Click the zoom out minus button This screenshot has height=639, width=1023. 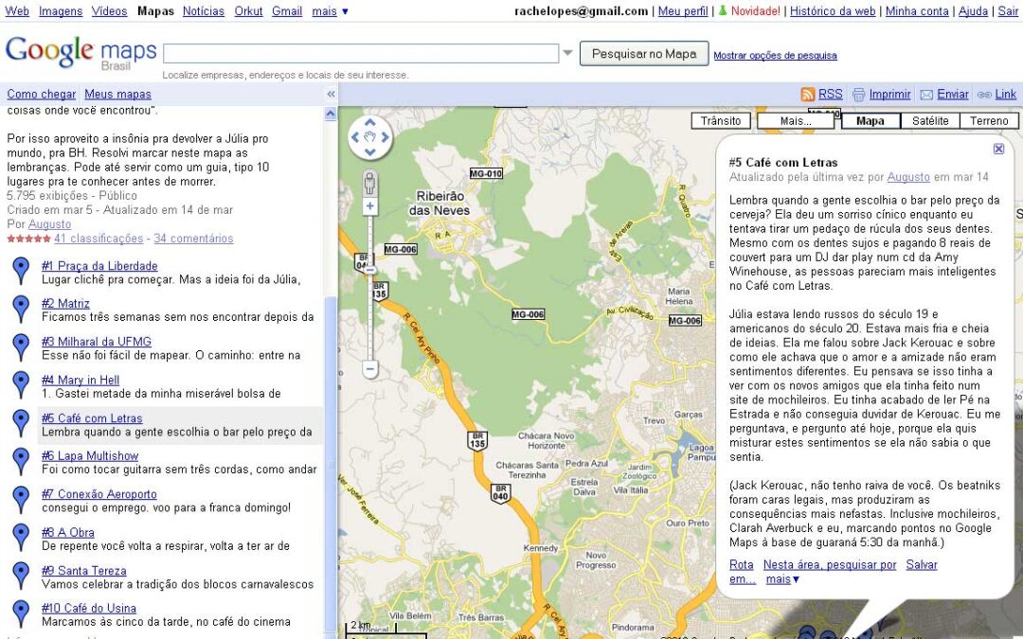(370, 368)
